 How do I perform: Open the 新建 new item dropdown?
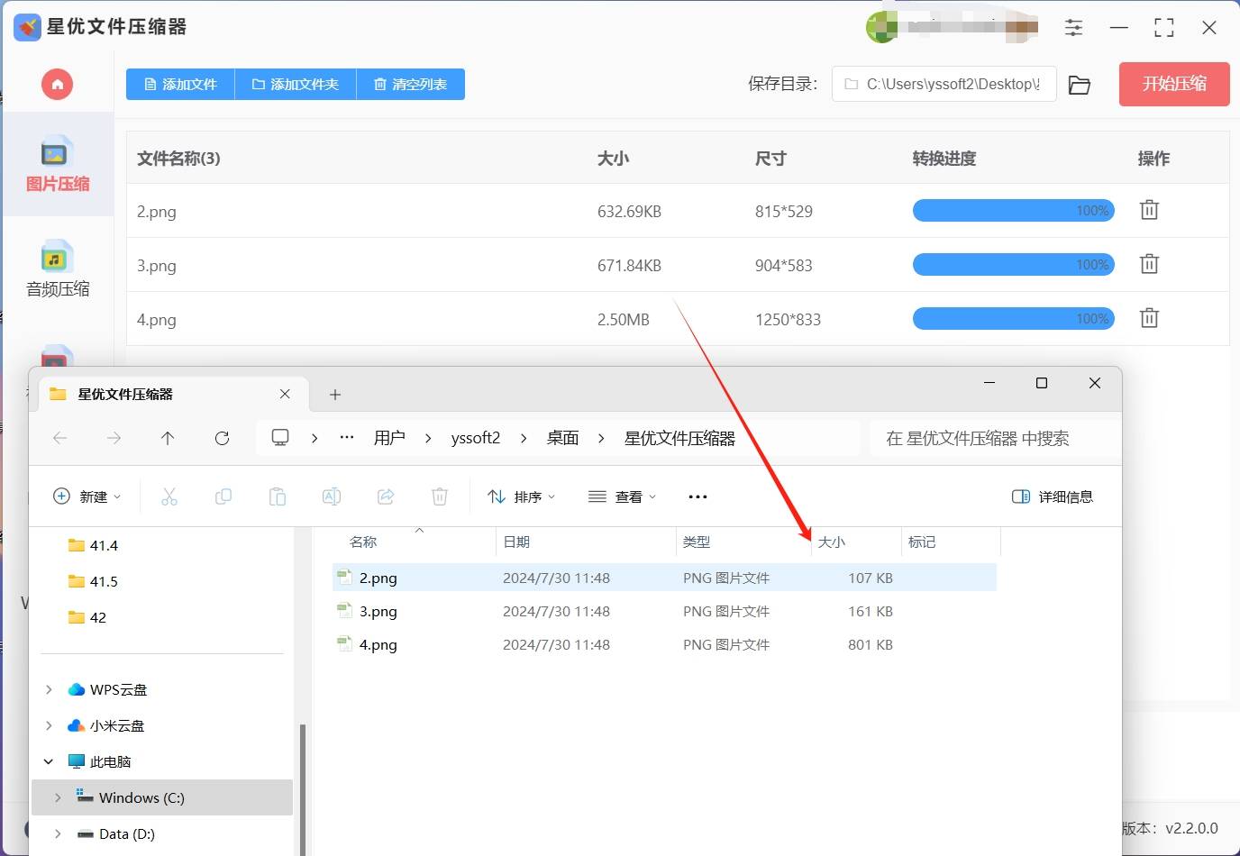(87, 496)
